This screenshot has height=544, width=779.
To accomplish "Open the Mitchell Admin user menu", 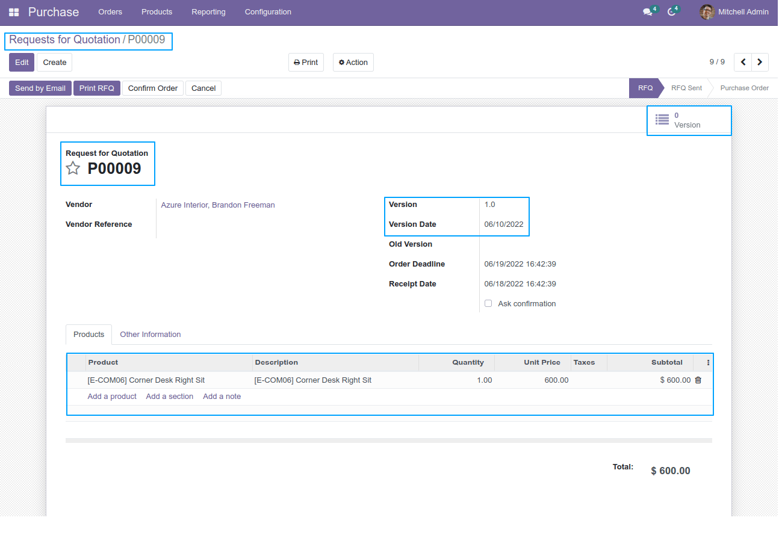I will 734,12.
